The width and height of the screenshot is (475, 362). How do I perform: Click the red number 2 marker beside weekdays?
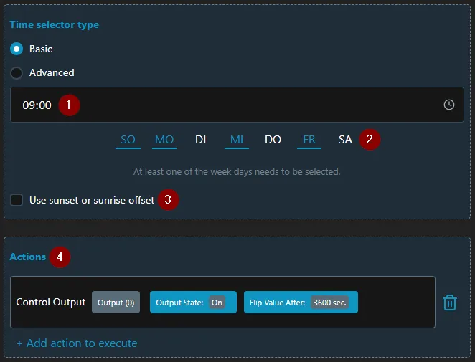(x=370, y=139)
